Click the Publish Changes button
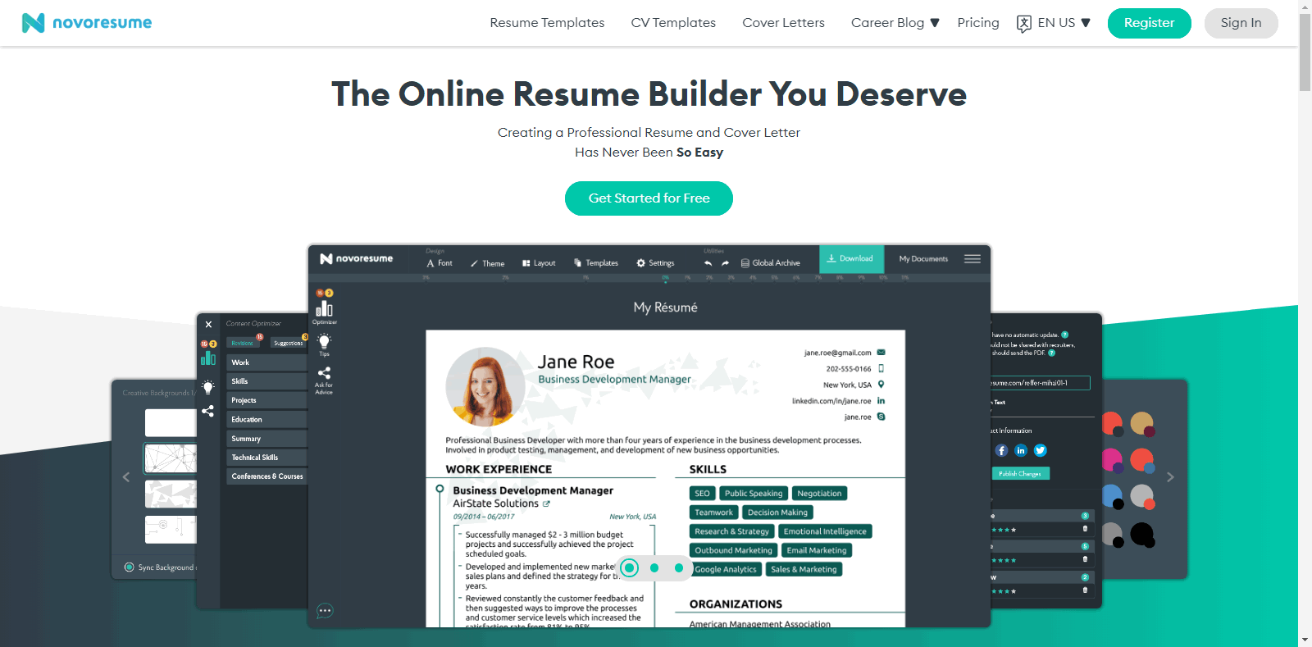1312x647 pixels. (1020, 473)
